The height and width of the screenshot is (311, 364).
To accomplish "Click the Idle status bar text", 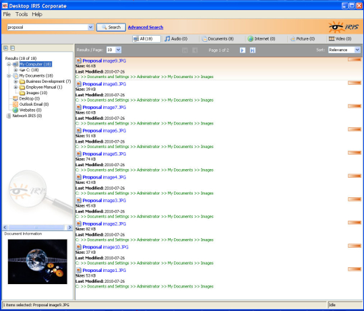I will [x=332, y=305].
